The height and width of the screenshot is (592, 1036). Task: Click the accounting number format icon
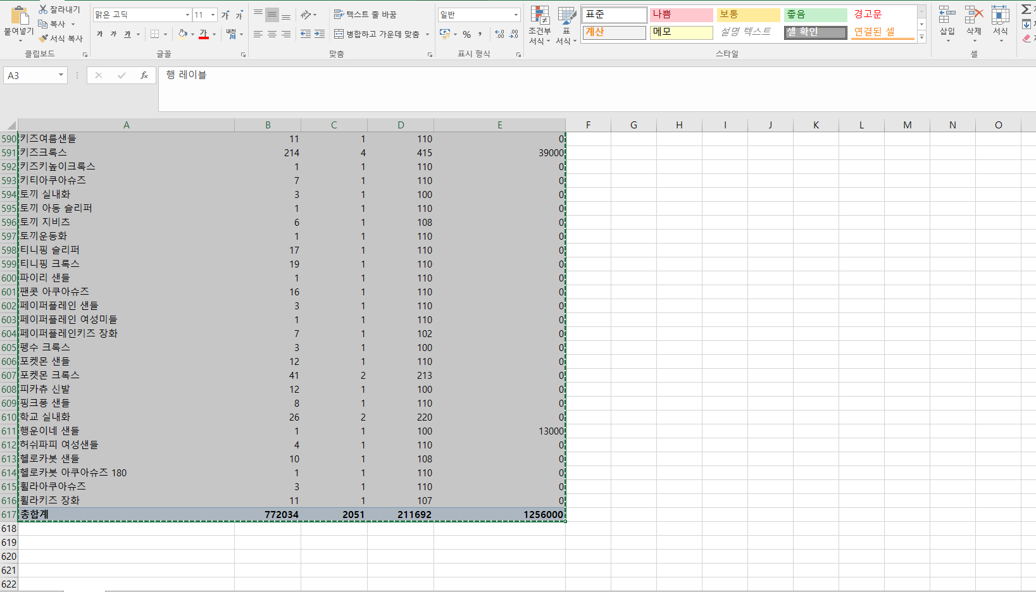[x=445, y=34]
